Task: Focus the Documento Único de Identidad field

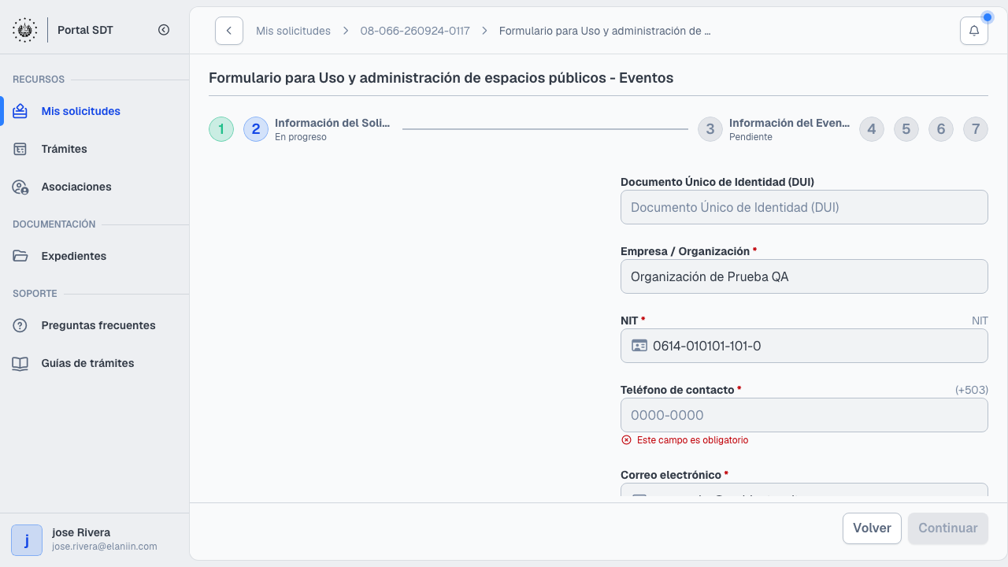Action: click(x=804, y=207)
